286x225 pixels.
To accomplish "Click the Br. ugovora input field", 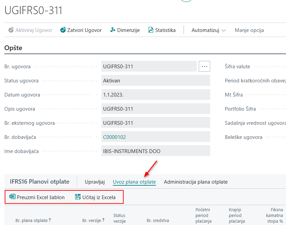I will (x=149, y=66).
